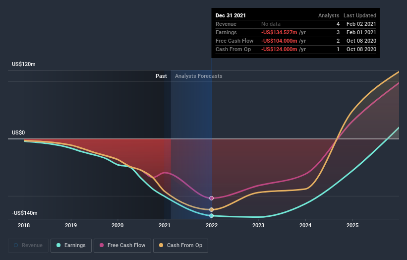407x260 pixels.
Task: Click the Analysts Forecasts label
Action: pyautogui.click(x=199, y=76)
